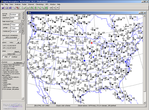
Task: Click the wrench settings toolbar icon
Action: (x=14, y=8)
